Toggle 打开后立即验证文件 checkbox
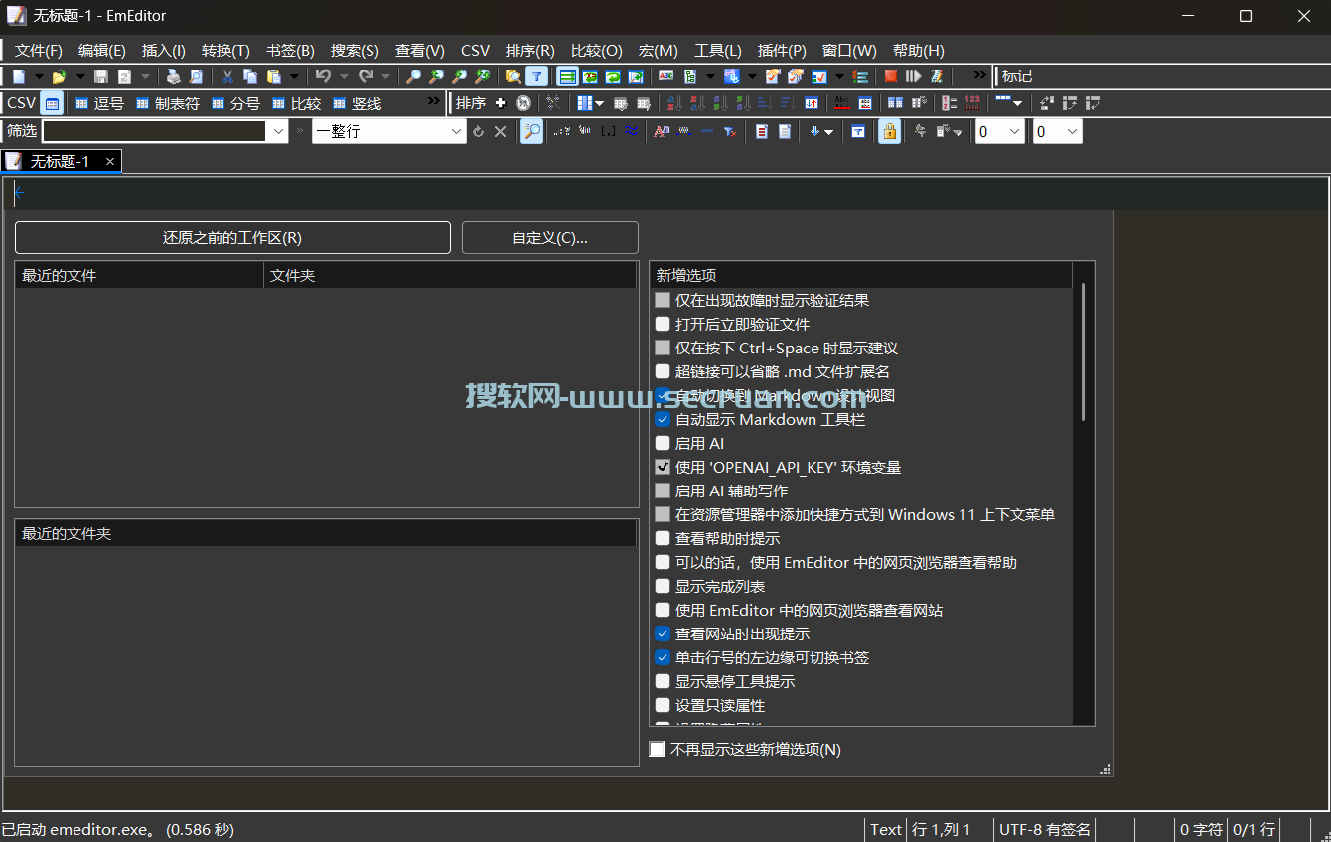Screen dimensions: 1331x842 click(x=663, y=324)
